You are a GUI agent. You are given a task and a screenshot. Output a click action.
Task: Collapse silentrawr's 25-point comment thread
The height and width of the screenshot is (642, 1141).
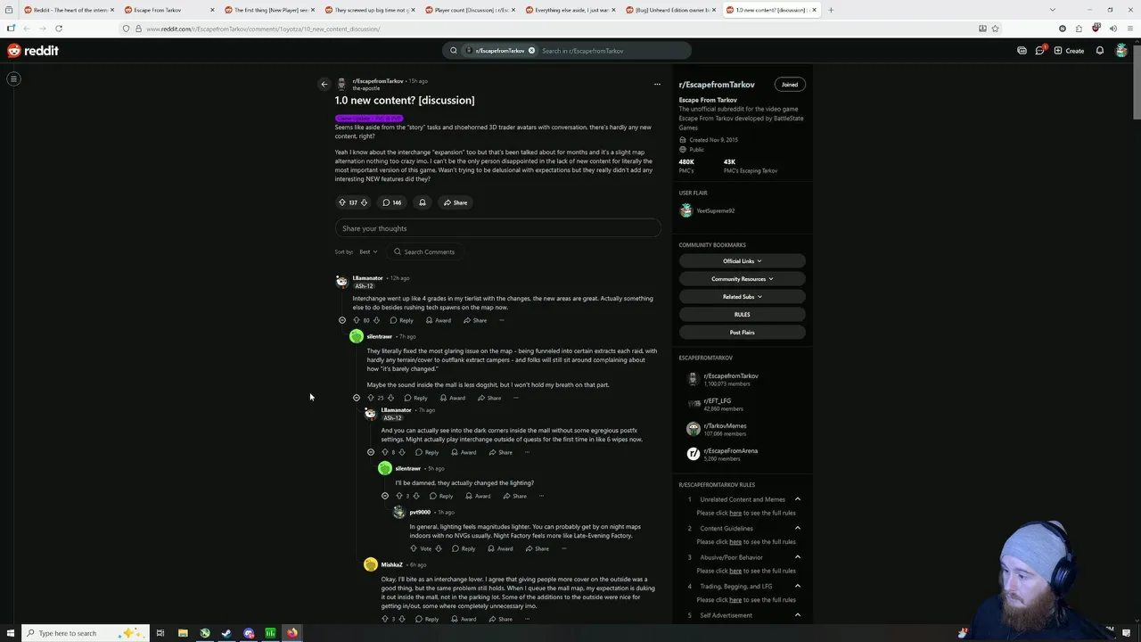pos(357,398)
